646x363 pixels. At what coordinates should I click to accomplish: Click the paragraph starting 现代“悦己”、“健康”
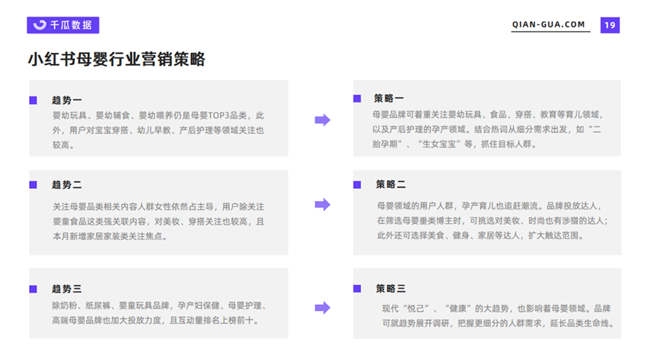pyautogui.click(x=499, y=316)
